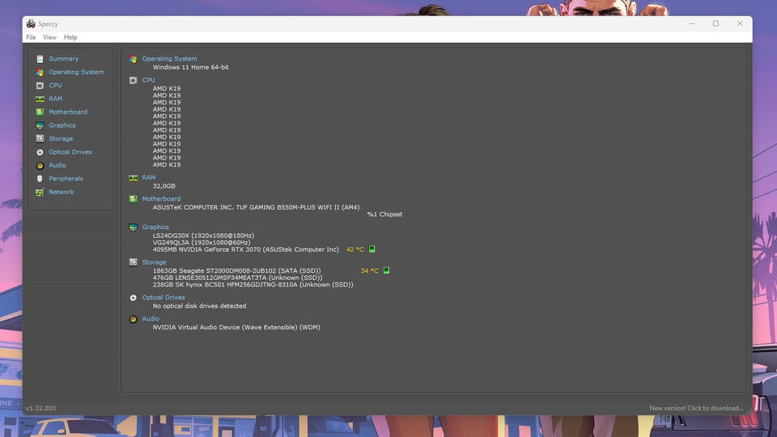This screenshot has height=437, width=777.
Task: Click the Storage sidebar icon
Action: click(x=40, y=138)
